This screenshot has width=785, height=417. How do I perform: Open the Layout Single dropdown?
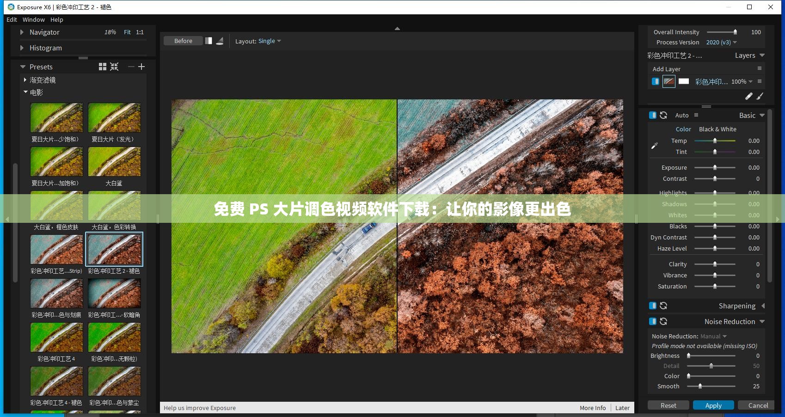(x=269, y=41)
